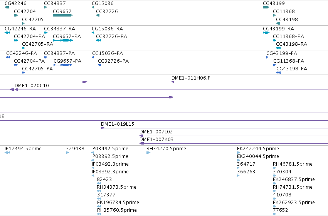The image size is (328, 216).
Task: Click the CG15036-RA transcript label
Action: point(107,28)
